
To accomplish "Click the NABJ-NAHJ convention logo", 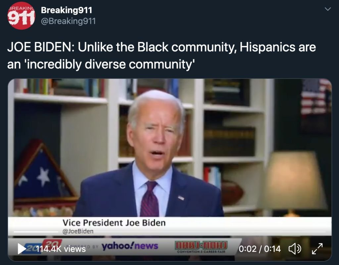I will (201, 247).
